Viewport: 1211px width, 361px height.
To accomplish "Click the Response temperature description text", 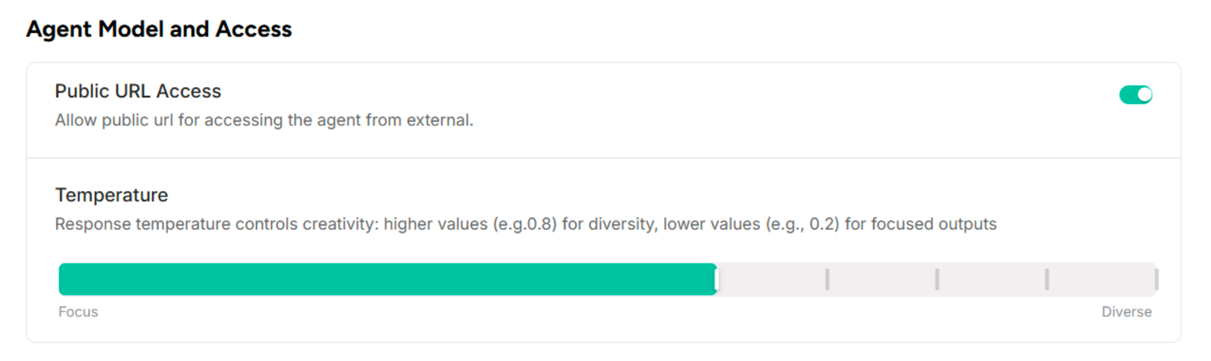I will click(x=525, y=224).
